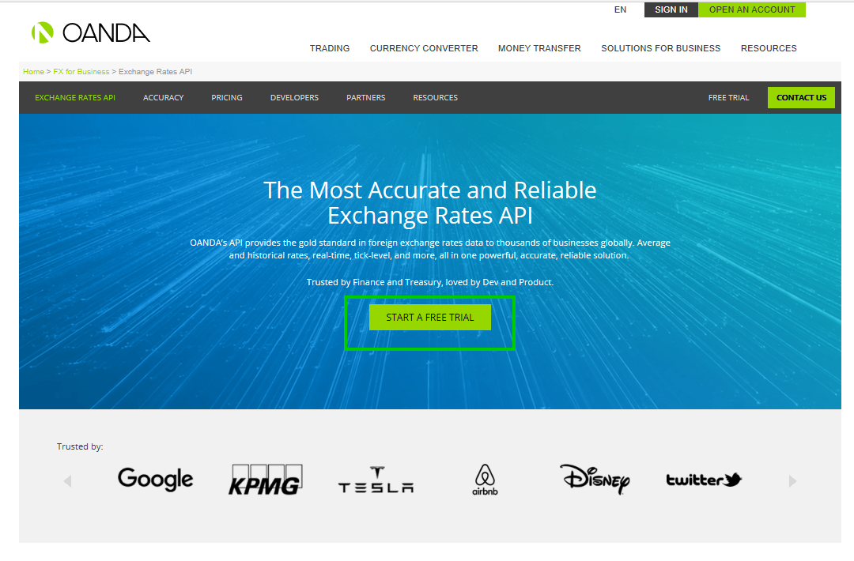Image resolution: width=854 pixels, height=561 pixels.
Task: Click the Contact Us button
Action: 801,98
